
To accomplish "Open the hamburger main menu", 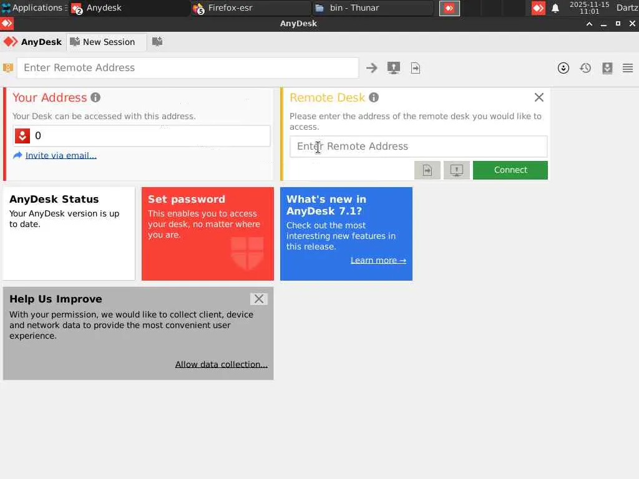I will (628, 68).
